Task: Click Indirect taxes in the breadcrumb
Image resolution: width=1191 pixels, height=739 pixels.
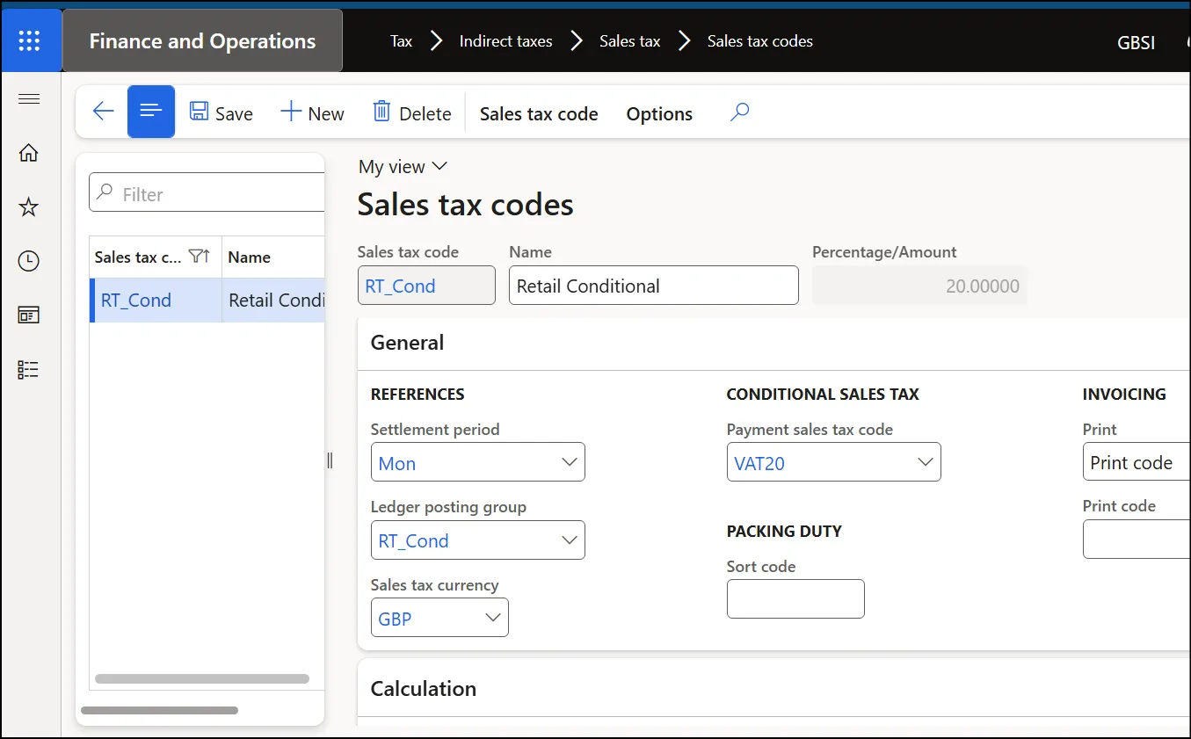Action: [x=506, y=41]
